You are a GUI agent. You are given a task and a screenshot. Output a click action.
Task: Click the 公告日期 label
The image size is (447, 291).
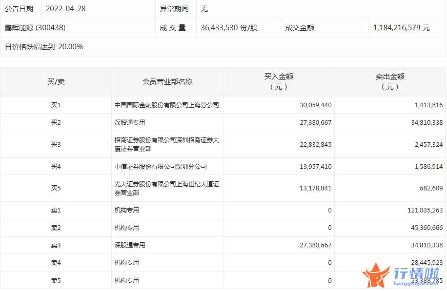(19, 9)
